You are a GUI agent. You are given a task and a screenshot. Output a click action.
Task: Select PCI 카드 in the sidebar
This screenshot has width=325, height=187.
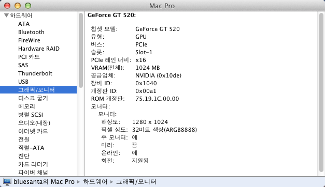[x=29, y=57]
